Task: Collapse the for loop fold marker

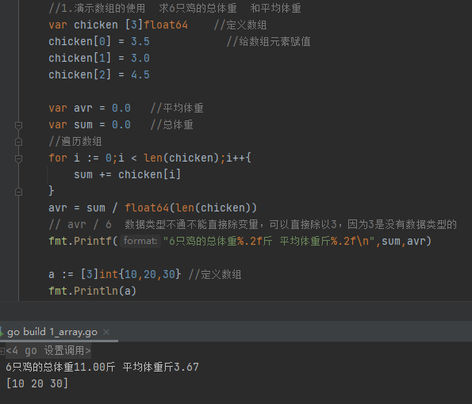Action: pyautogui.click(x=18, y=158)
